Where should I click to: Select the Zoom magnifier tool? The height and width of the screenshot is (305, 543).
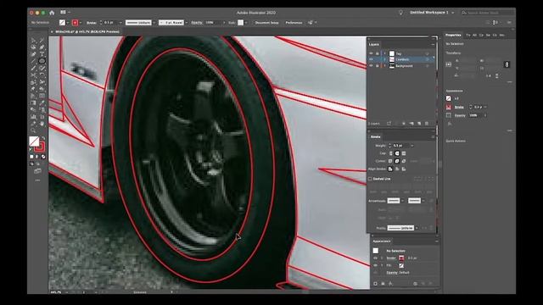click(x=33, y=130)
